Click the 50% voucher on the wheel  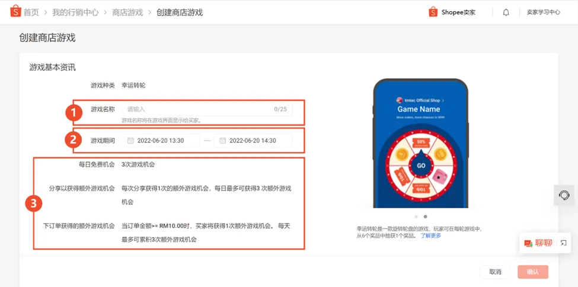tap(421, 143)
